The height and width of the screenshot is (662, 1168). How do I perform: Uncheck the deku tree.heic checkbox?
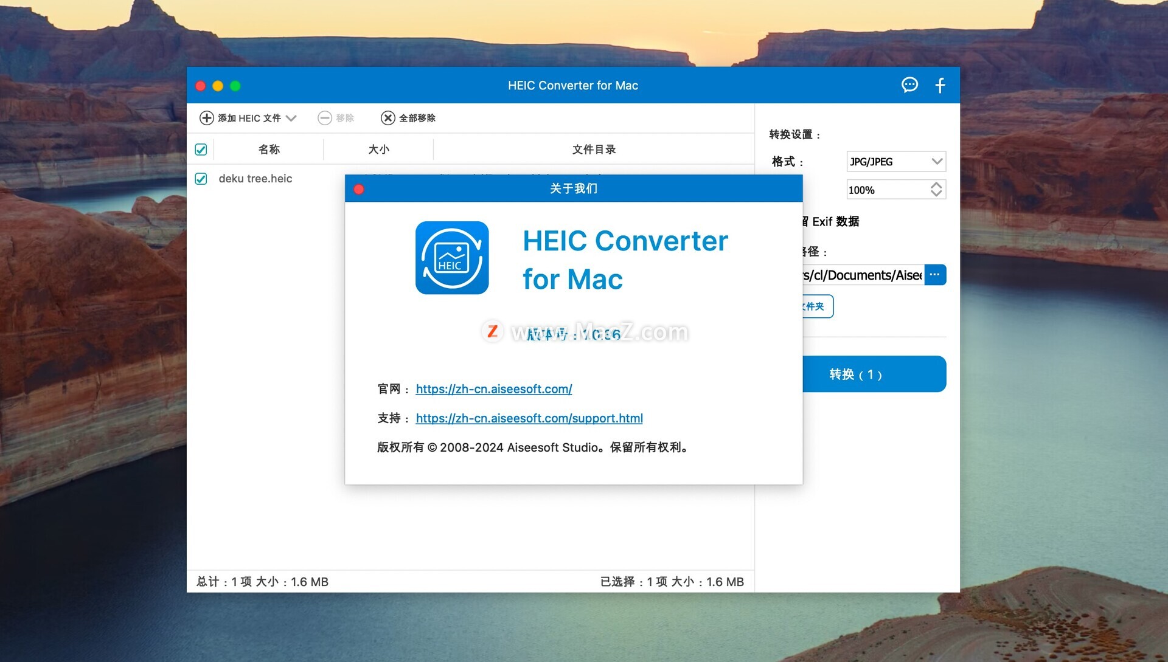pos(201,179)
